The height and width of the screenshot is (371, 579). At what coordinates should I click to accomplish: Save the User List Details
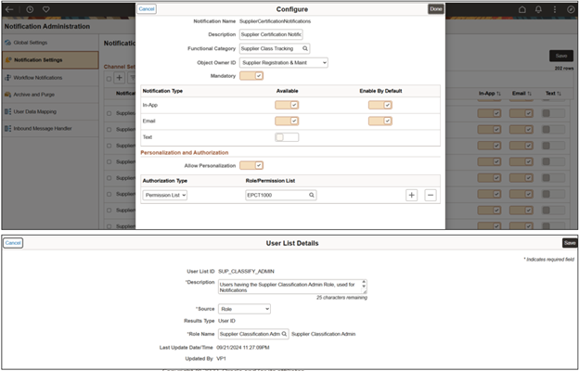coord(570,242)
